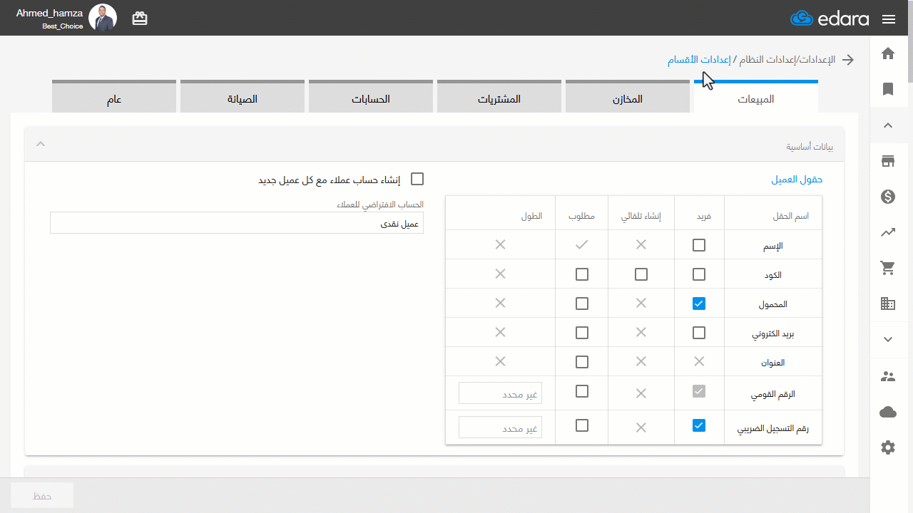Open the cloud icon in sidebar

click(x=888, y=412)
